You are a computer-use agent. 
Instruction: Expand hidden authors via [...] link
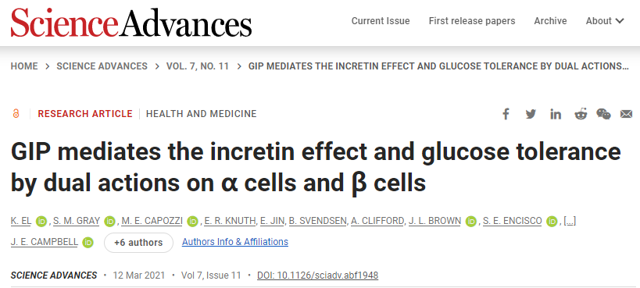570,221
